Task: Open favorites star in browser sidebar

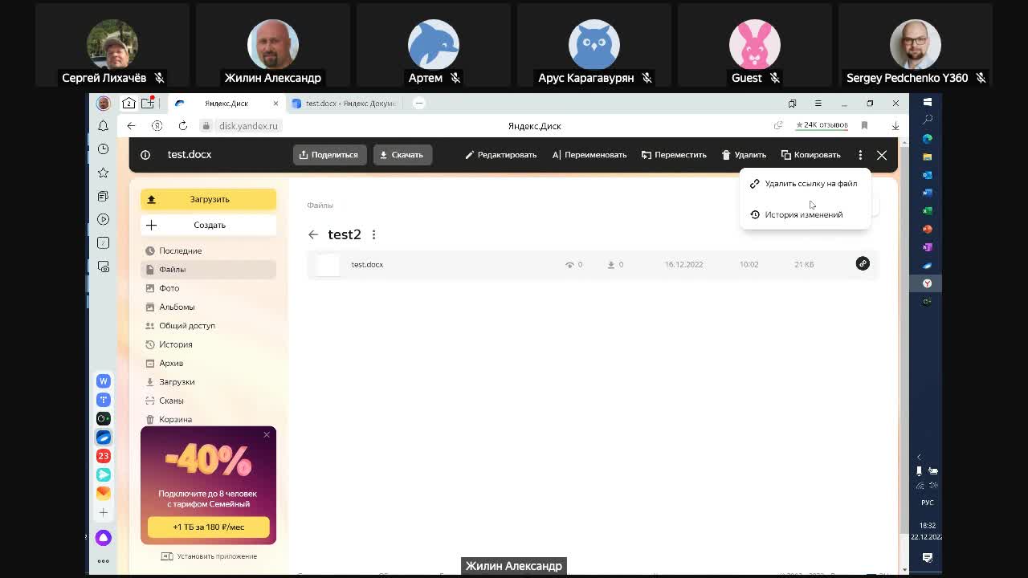Action: pos(103,173)
